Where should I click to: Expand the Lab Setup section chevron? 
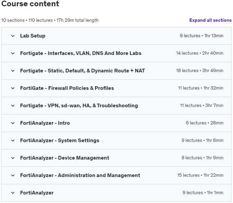13,36
